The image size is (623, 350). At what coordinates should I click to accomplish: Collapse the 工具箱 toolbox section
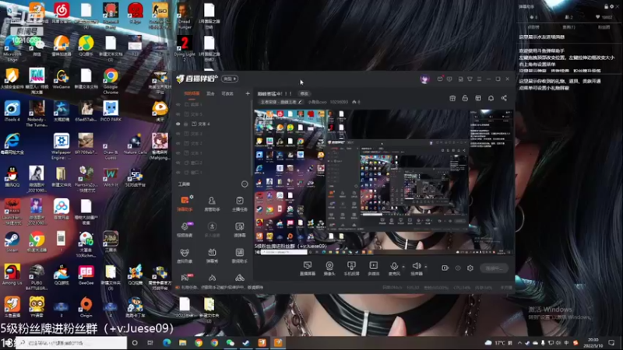(x=245, y=184)
